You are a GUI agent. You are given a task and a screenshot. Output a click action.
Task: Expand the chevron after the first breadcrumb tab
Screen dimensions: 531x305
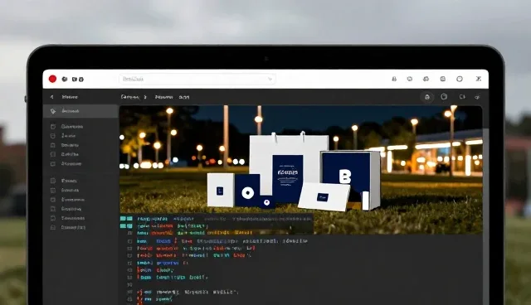(145, 97)
